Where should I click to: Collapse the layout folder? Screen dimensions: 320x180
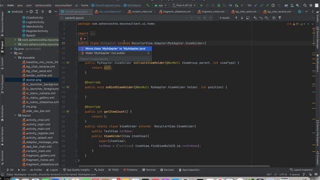click(15, 115)
